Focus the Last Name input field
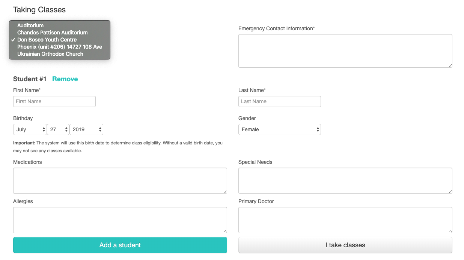The height and width of the screenshot is (260, 464). tap(280, 101)
